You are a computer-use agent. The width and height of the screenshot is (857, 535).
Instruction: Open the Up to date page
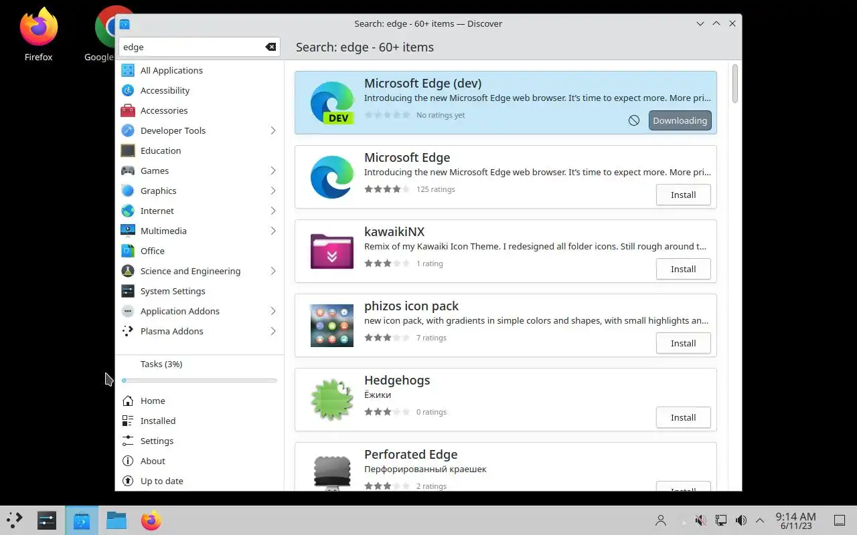[200, 481]
